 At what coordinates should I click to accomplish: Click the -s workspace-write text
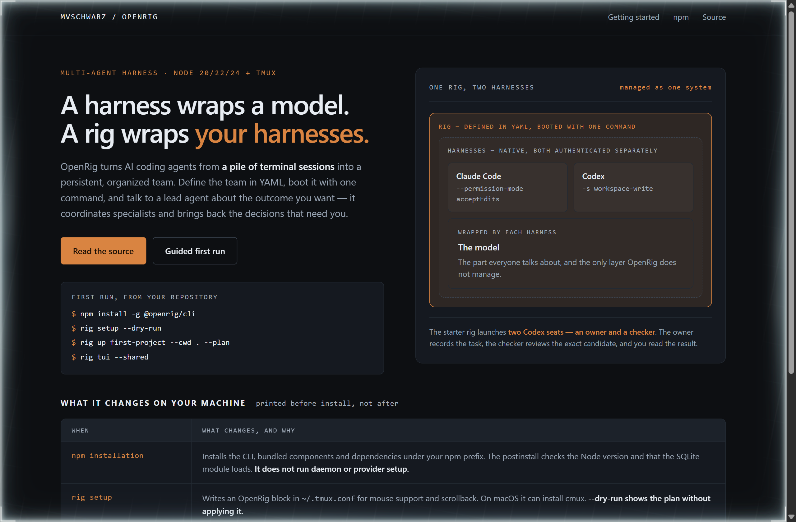point(618,189)
